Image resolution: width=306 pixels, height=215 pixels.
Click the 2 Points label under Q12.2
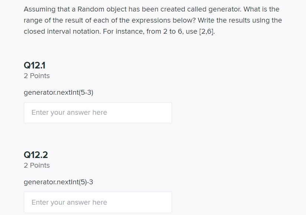click(x=36, y=165)
